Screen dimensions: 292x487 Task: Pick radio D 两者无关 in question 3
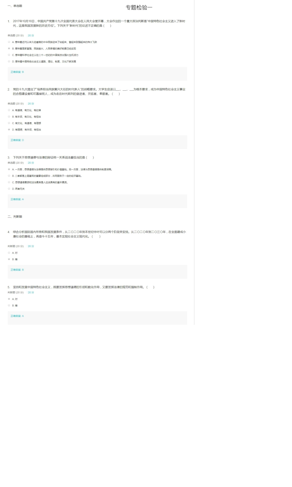(9, 189)
